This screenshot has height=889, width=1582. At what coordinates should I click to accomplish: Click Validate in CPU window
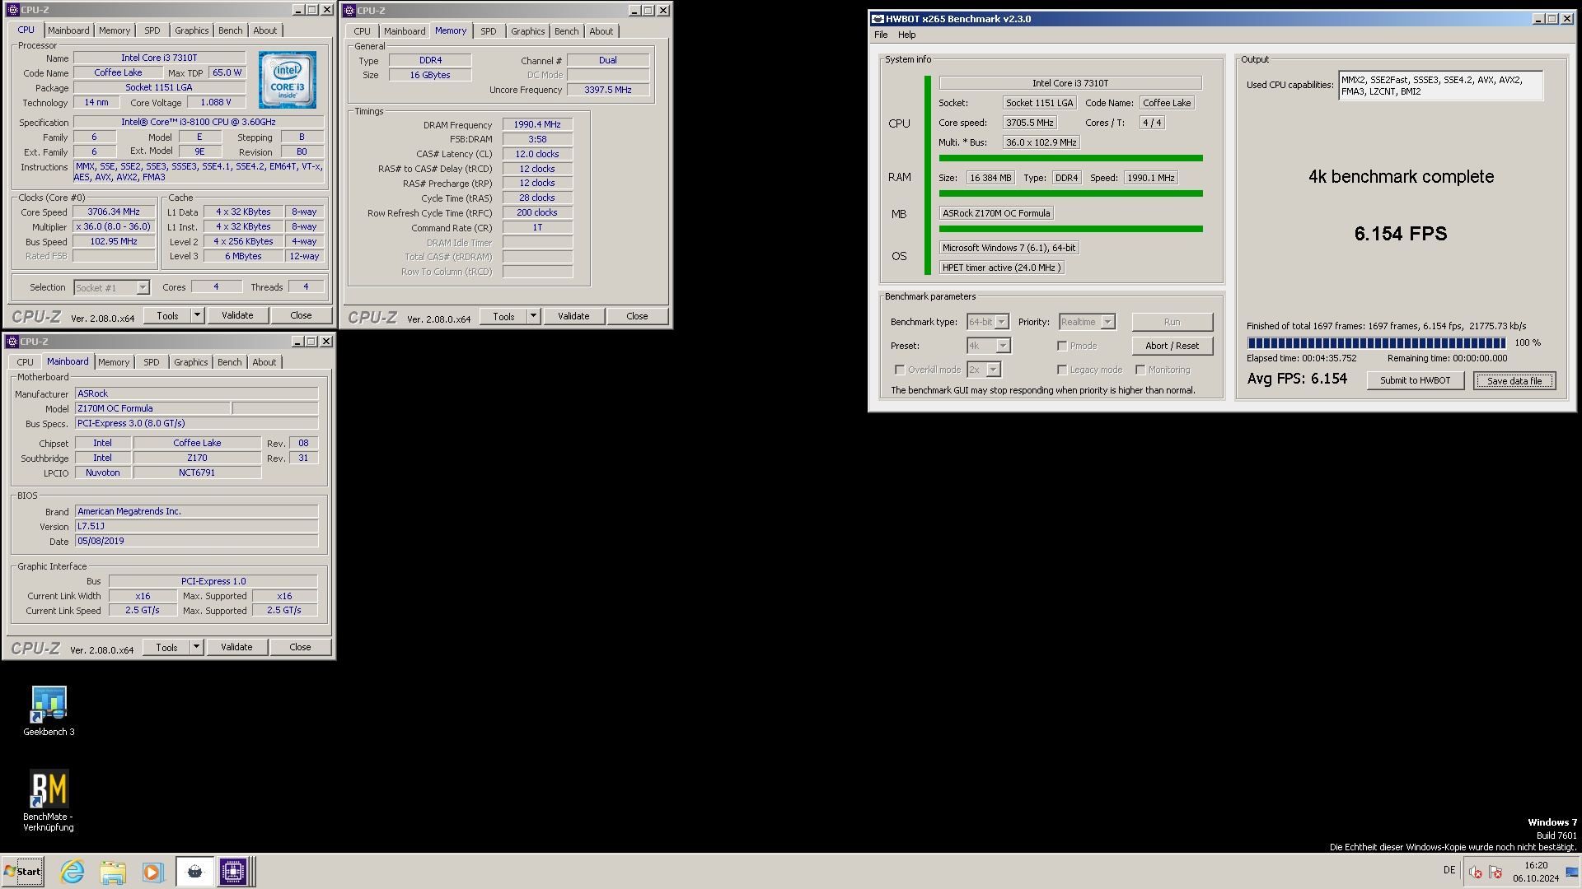coord(237,315)
